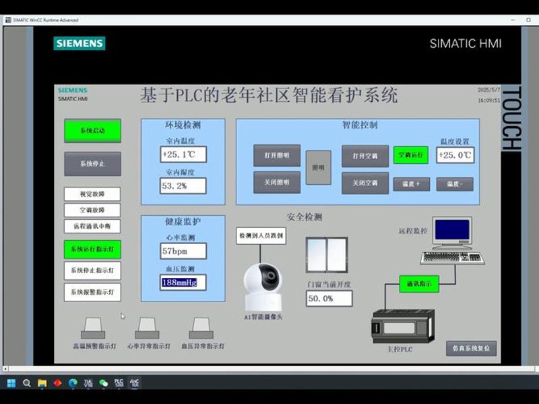Viewport: 539px width, 404px height.
Task: Click the 室内湿度 53.2% field
Action: pos(183,186)
